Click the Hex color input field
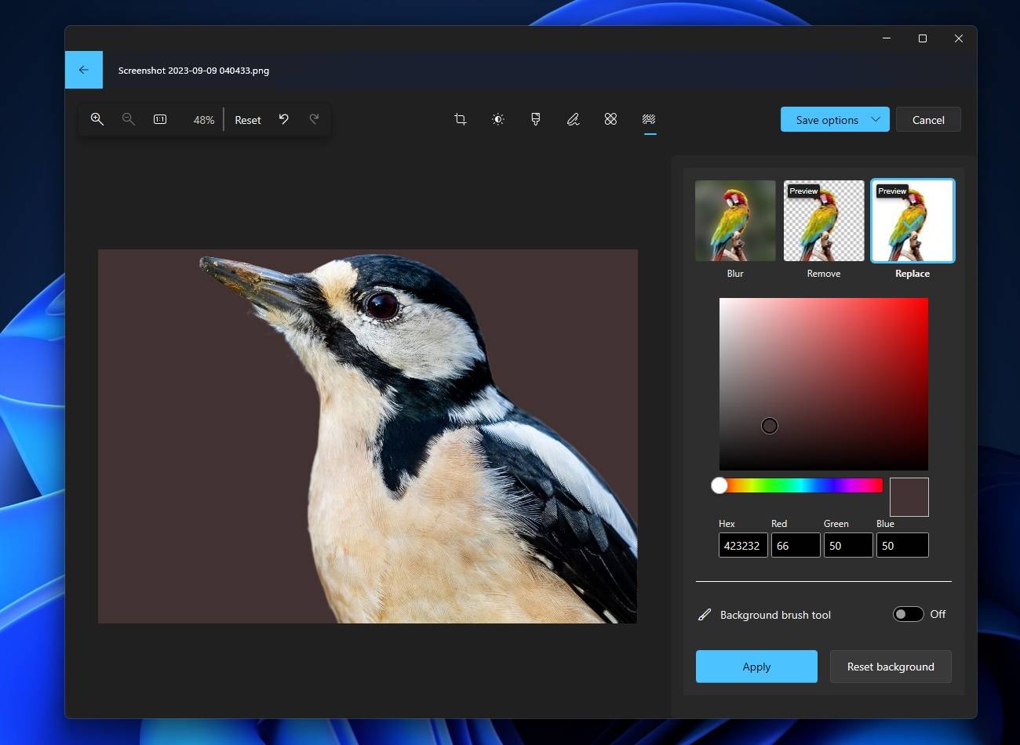The image size is (1020, 745). (x=742, y=545)
